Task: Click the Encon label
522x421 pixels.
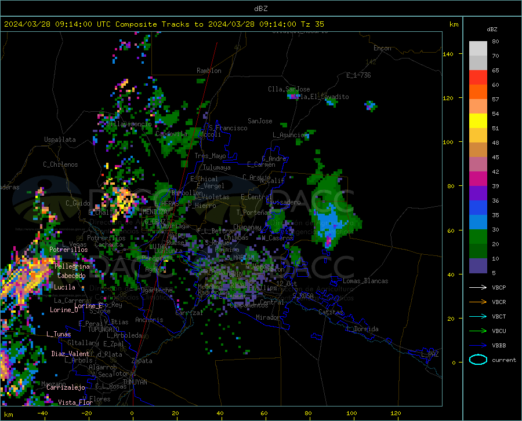Action: [382, 48]
